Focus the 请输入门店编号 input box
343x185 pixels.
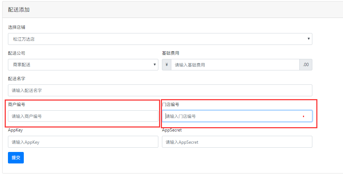click(x=237, y=116)
